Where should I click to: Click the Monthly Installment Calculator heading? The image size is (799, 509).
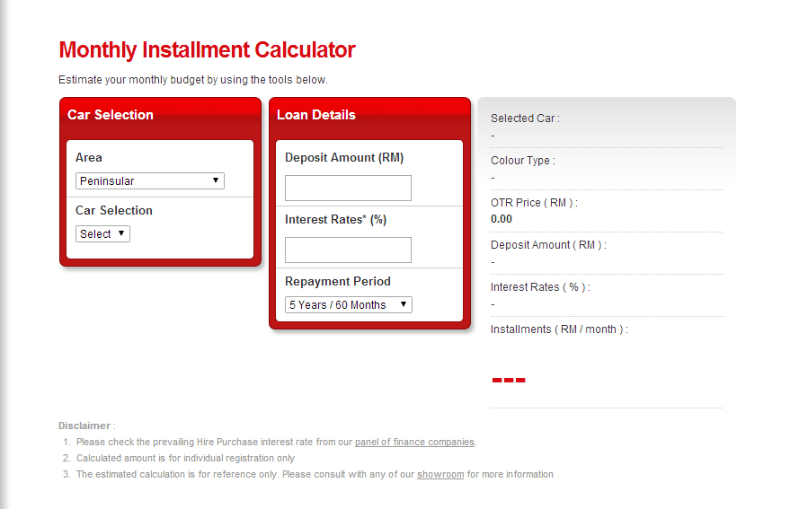pos(207,50)
